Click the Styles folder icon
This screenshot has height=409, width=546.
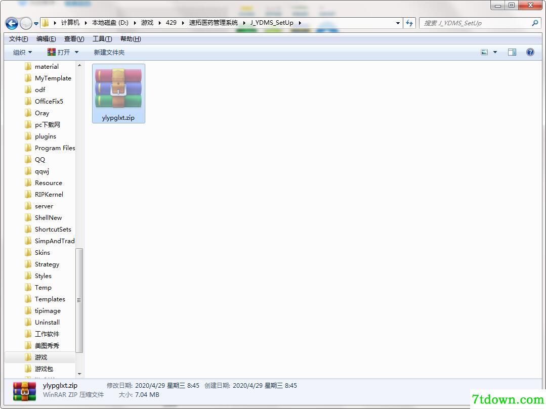click(x=28, y=276)
